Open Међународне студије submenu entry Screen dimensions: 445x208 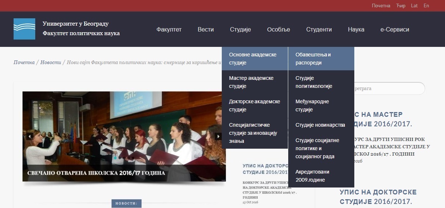321,105
